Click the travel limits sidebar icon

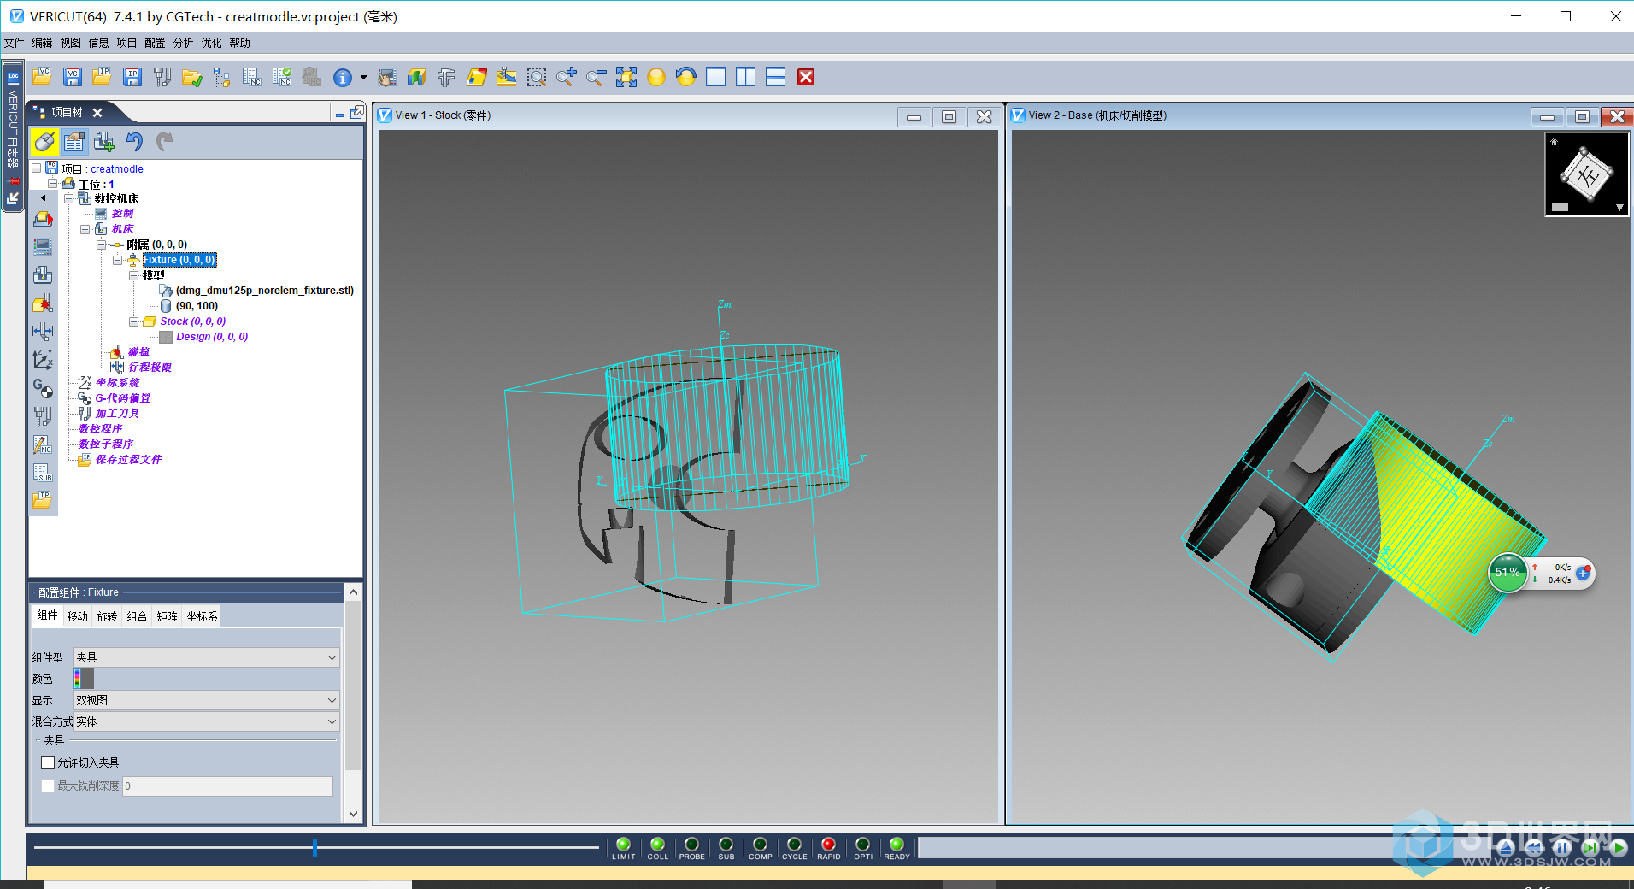[x=43, y=332]
